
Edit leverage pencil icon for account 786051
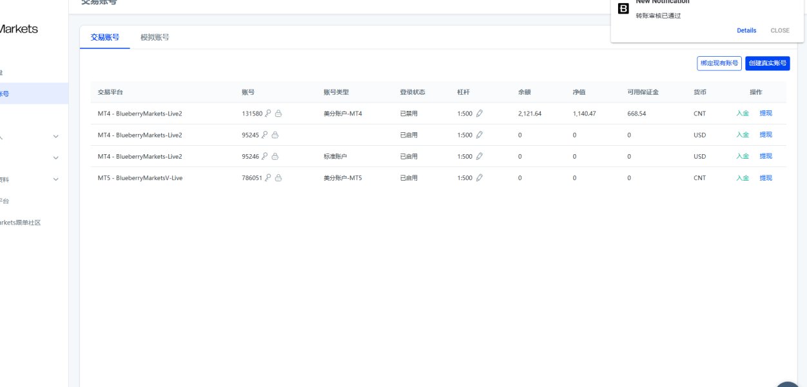[x=479, y=177]
